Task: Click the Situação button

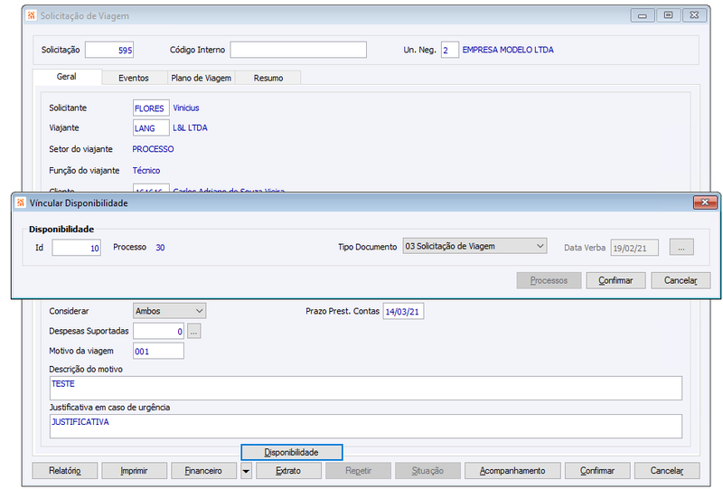Action: [x=427, y=471]
